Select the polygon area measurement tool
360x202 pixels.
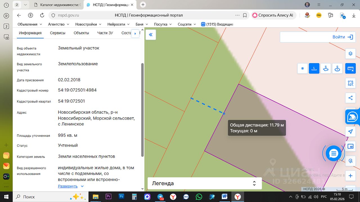click(326, 68)
